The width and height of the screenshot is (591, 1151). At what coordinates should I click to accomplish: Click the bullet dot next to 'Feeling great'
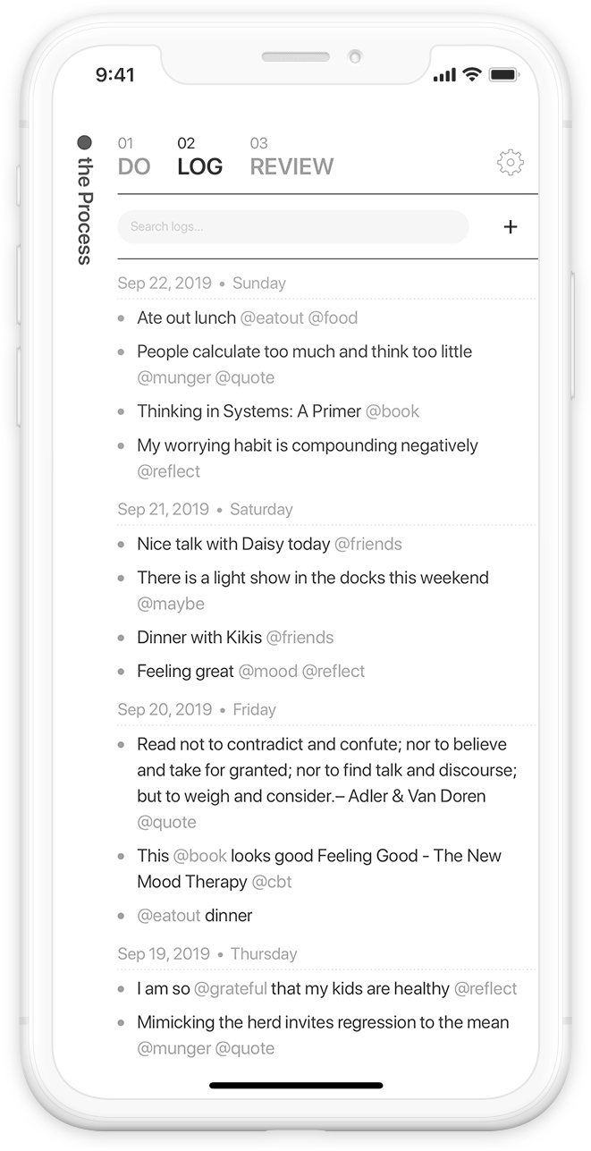pos(120,671)
